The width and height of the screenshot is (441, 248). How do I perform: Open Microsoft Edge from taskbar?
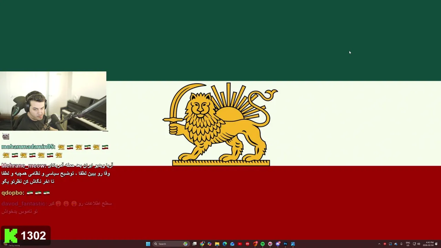[x=225, y=244]
